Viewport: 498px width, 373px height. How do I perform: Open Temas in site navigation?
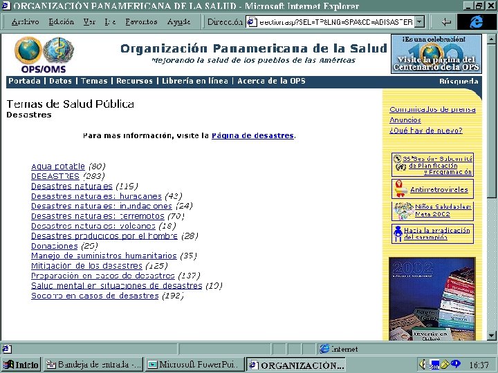94,81
